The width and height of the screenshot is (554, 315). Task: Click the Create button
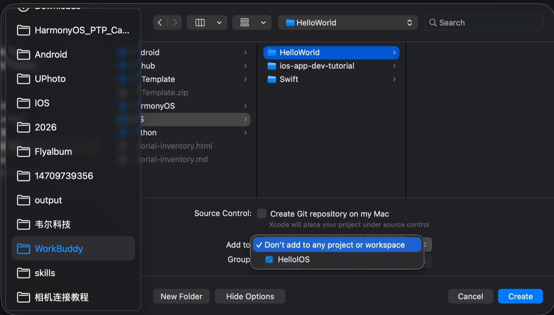520,296
